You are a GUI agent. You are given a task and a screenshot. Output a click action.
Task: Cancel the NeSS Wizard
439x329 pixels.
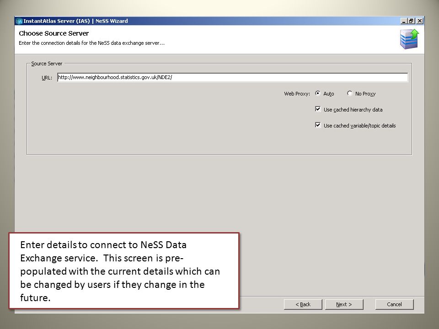pos(394,304)
